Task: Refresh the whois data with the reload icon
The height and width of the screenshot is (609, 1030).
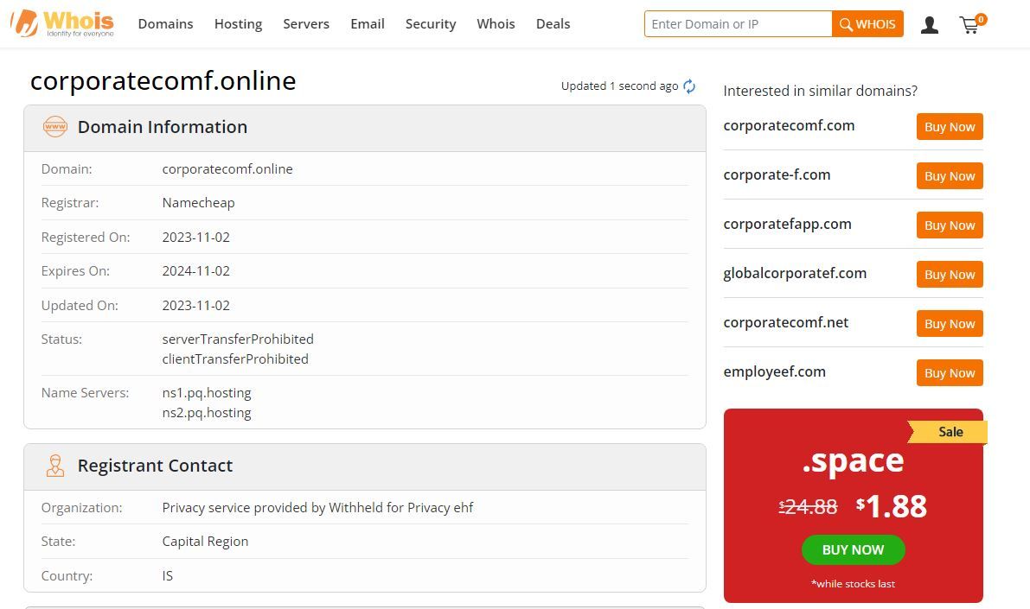Action: (689, 86)
